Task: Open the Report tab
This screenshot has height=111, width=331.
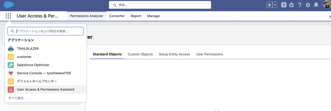Action: [x=136, y=16]
